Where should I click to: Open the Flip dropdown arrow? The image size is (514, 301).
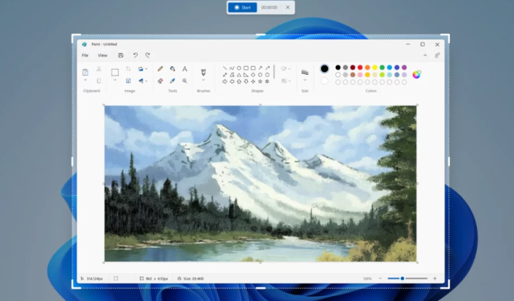pos(147,81)
